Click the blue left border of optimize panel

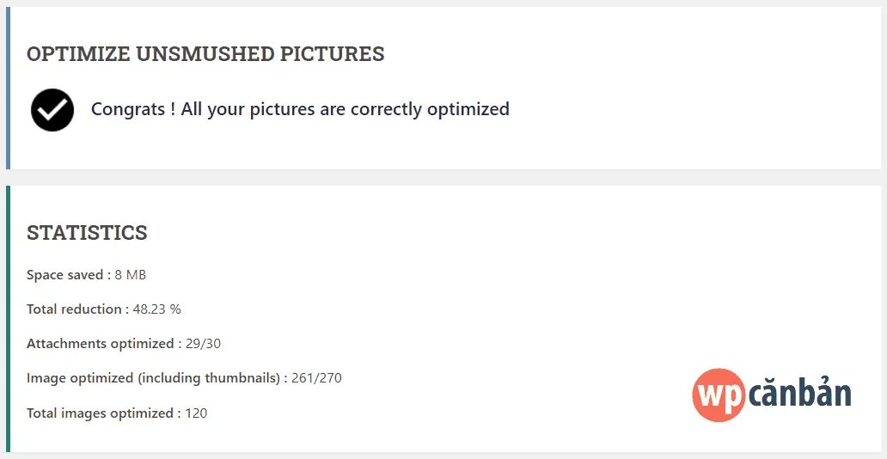tap(8, 89)
